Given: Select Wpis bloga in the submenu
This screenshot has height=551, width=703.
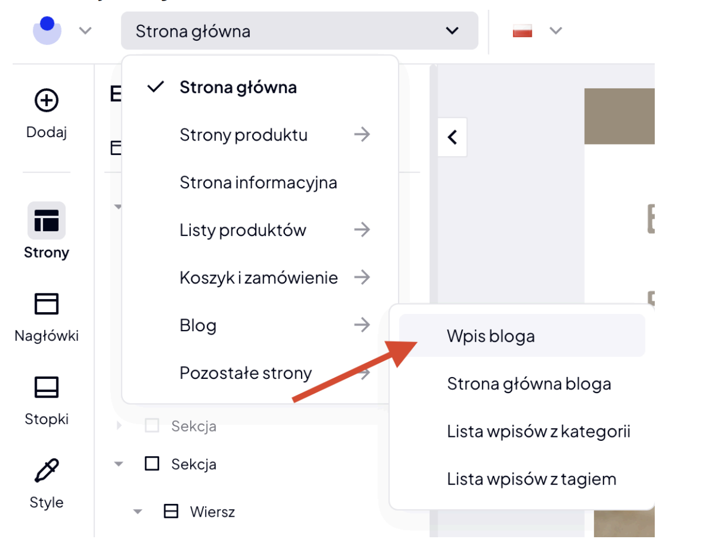Looking at the screenshot, I should coord(522,336).
